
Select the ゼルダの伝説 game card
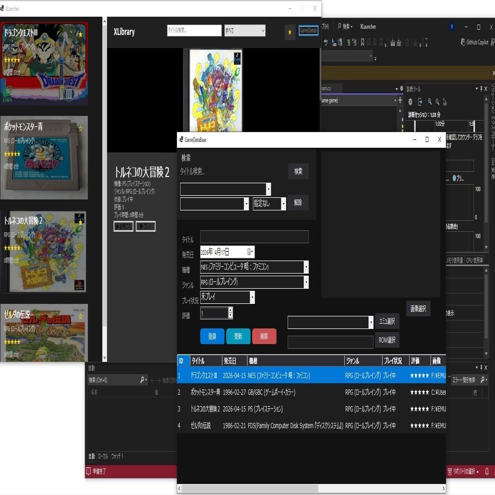[44, 333]
